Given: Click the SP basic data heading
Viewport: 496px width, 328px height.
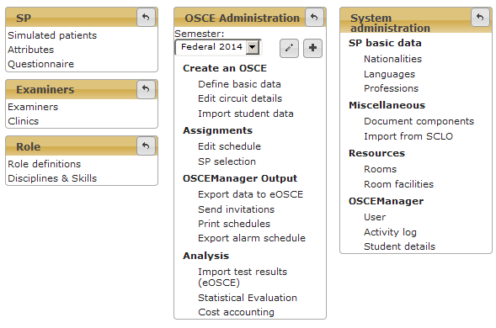Looking at the screenshot, I should pos(385,43).
